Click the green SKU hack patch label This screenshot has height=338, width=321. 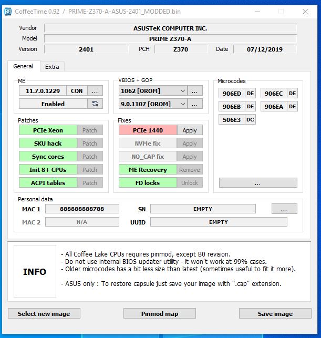point(48,144)
